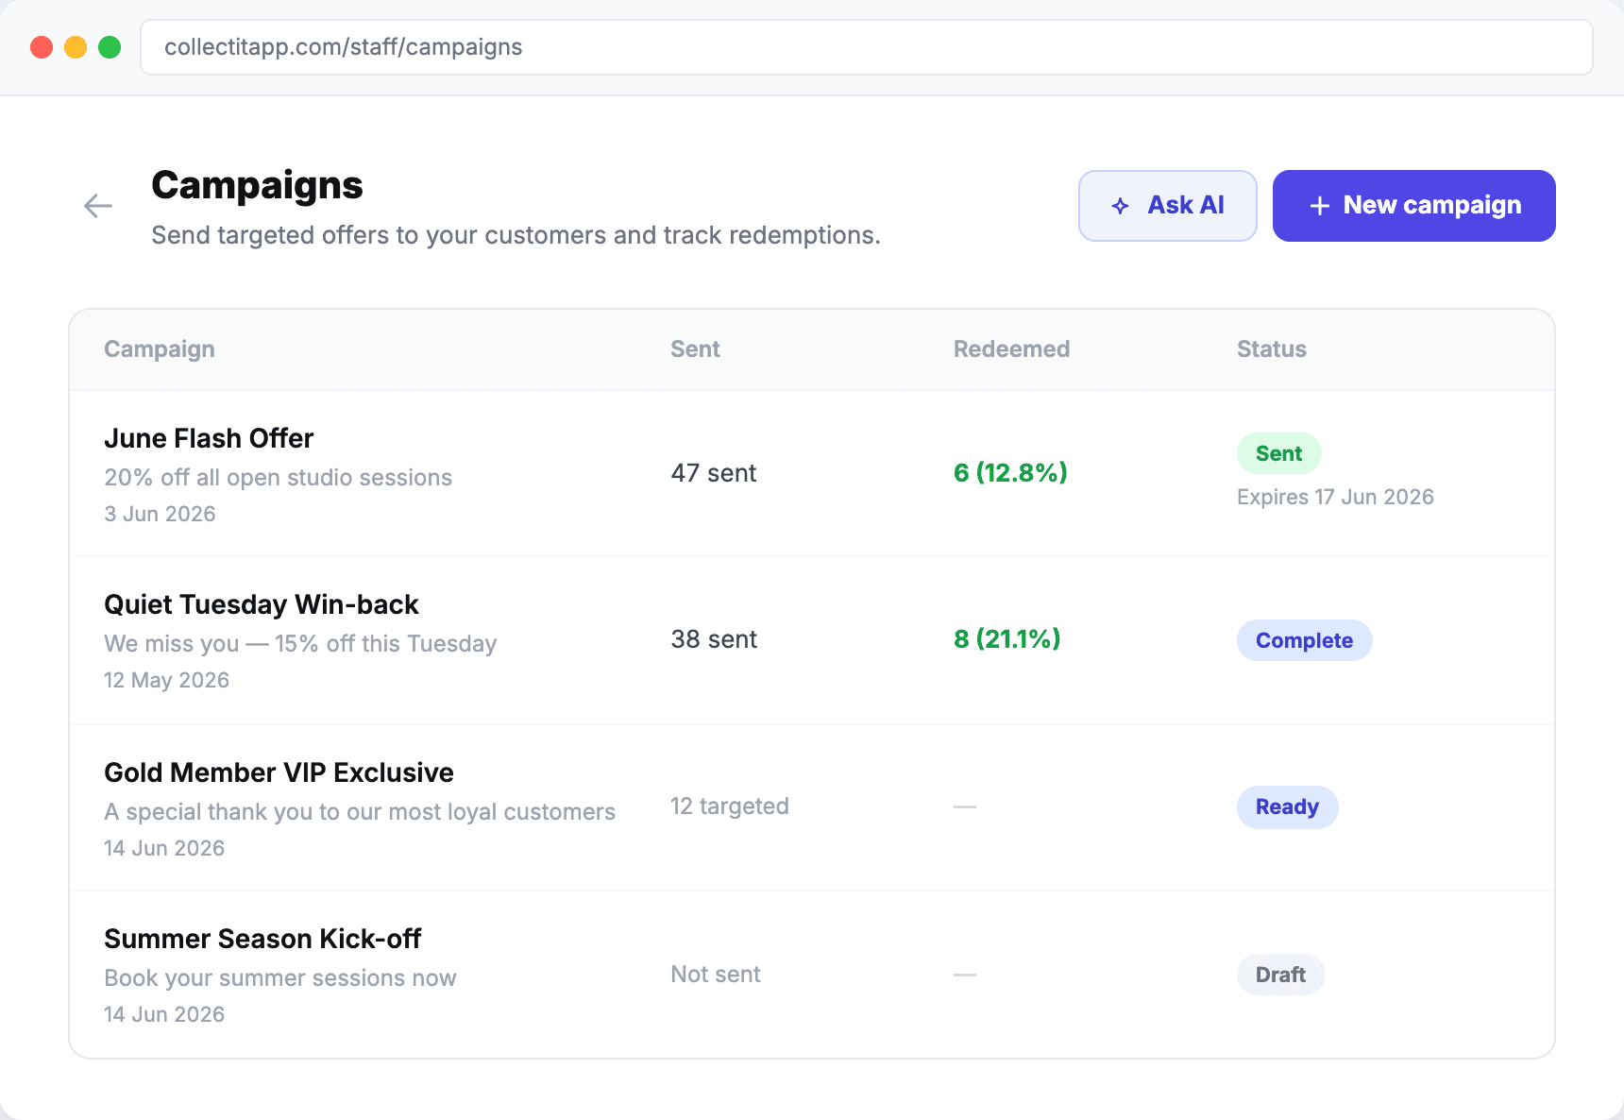The height and width of the screenshot is (1120, 1624).
Task: Select the '38 sent' cell
Action: pyautogui.click(x=714, y=639)
